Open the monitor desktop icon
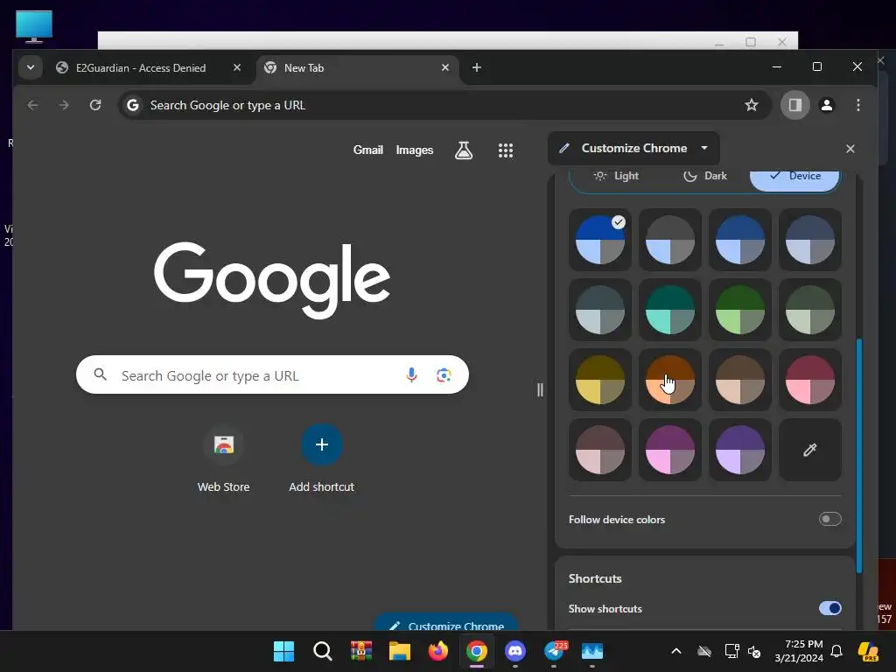Screen dimensions: 896x672 click(x=34, y=26)
